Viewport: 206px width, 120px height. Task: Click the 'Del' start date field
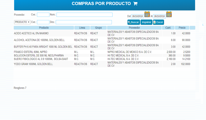click(x=137, y=16)
